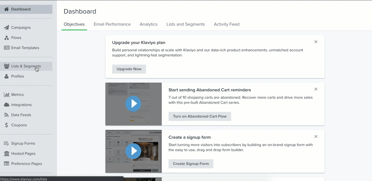Dismiss the Upgrade your Klaviyo plan card
This screenshot has height=181, width=372.
click(316, 42)
